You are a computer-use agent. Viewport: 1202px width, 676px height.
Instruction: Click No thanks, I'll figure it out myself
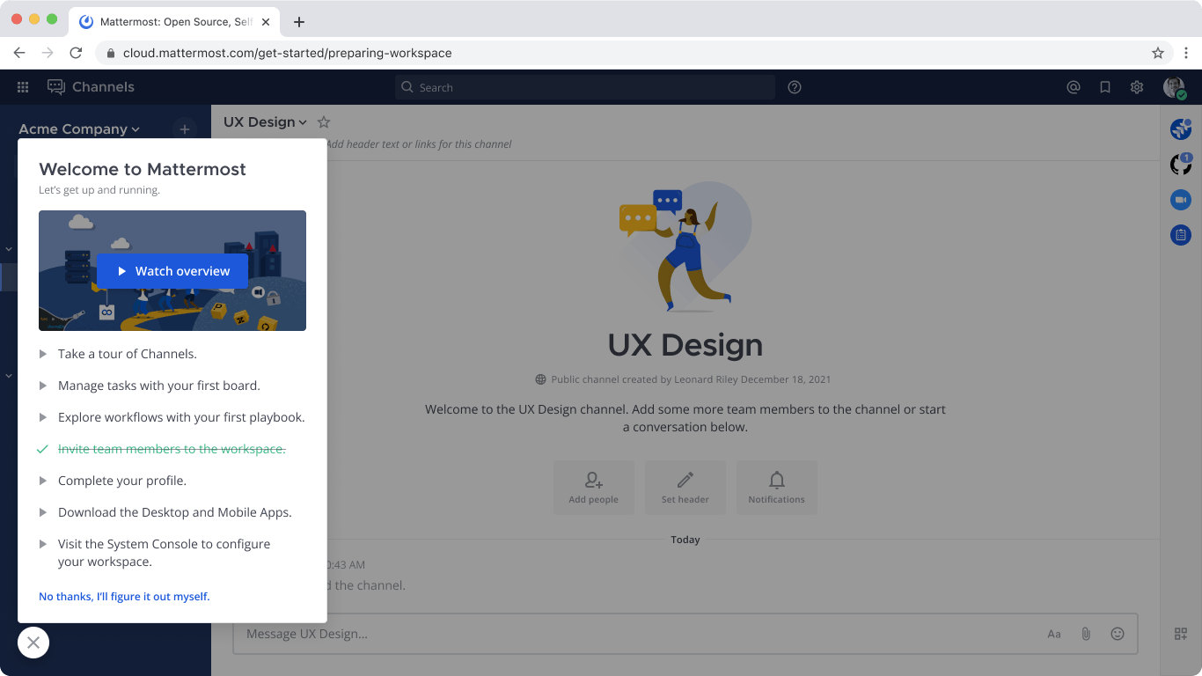click(x=124, y=597)
